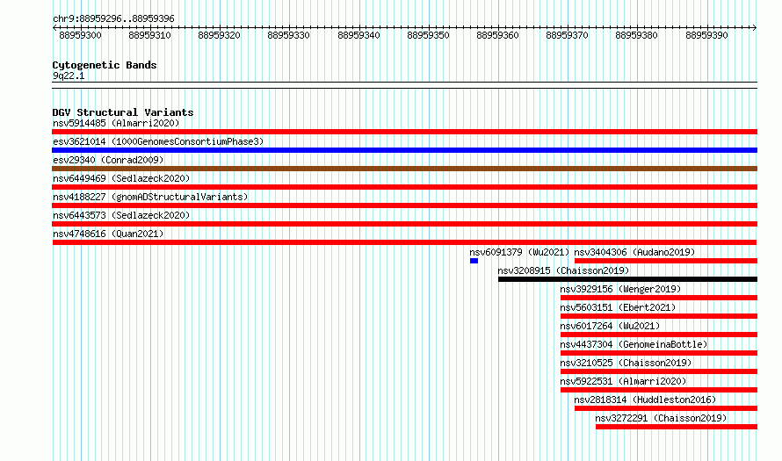Open nsv6017264 (Wu2021) variant
Viewport: 782px width, 461px height.
610,326
